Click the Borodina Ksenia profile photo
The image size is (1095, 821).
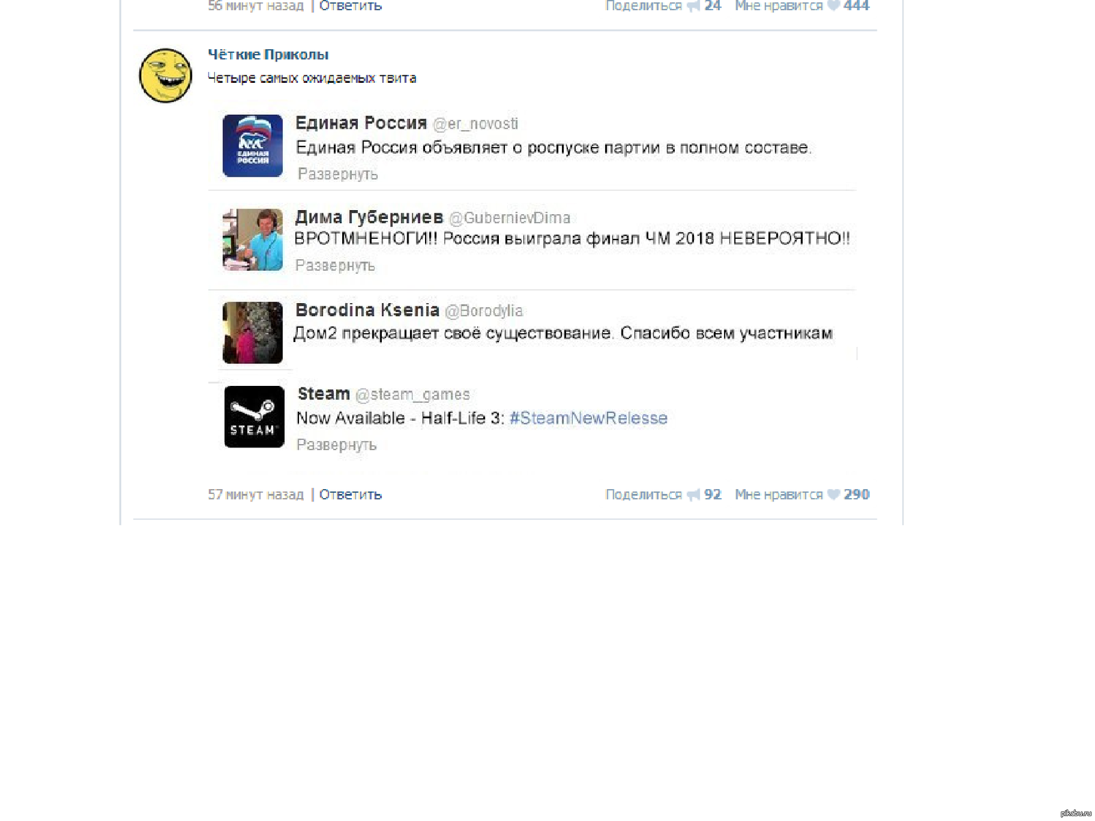tap(253, 333)
